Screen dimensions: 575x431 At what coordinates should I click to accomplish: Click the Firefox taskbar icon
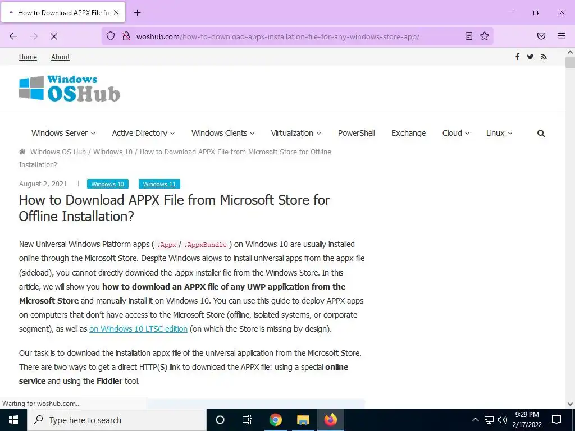(x=330, y=420)
